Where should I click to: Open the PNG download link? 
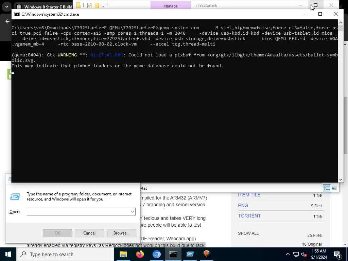[243, 205]
